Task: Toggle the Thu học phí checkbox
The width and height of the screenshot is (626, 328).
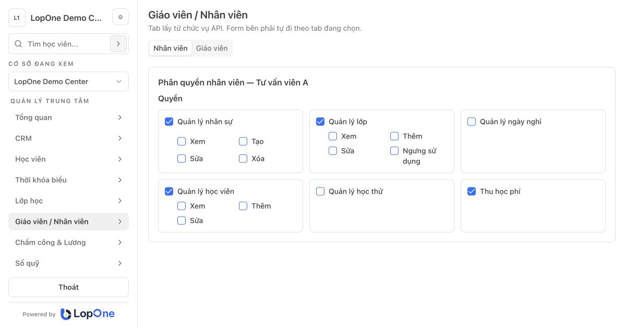Action: (x=472, y=192)
